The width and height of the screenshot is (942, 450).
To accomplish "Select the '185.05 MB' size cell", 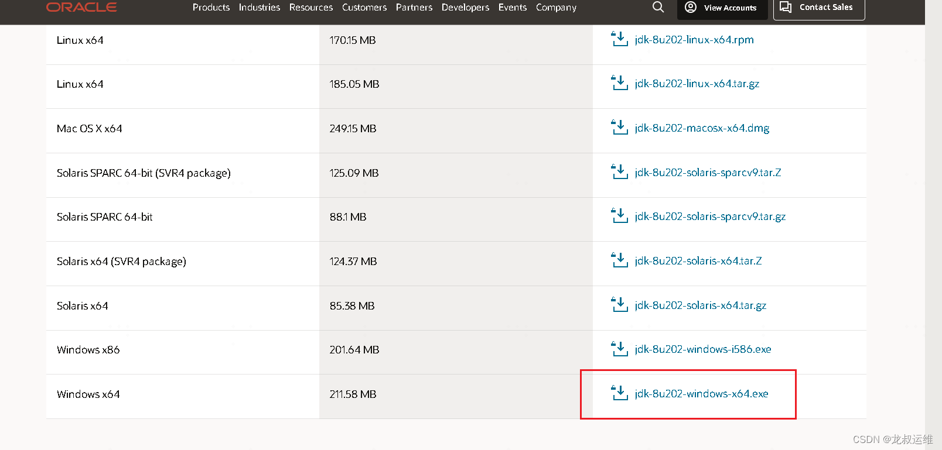I will 456,87.
